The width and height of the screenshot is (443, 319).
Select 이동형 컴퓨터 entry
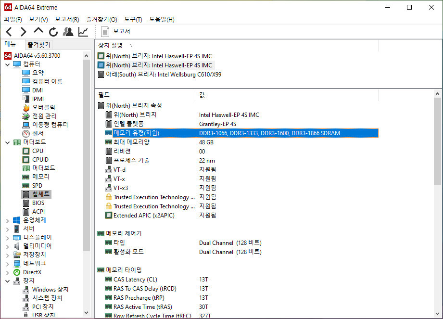click(50, 125)
